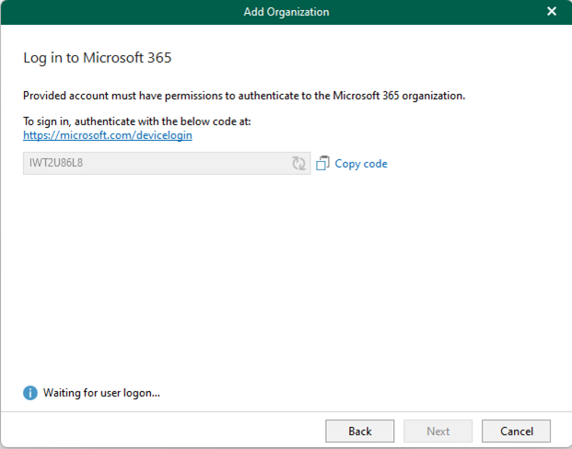Cancel the Add Organization wizard
The image size is (572, 449).
pyautogui.click(x=516, y=432)
